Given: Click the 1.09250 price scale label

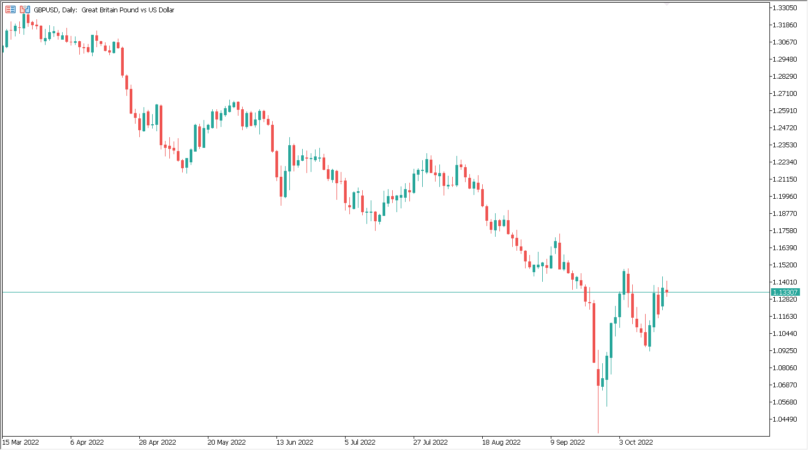Looking at the screenshot, I should point(785,351).
